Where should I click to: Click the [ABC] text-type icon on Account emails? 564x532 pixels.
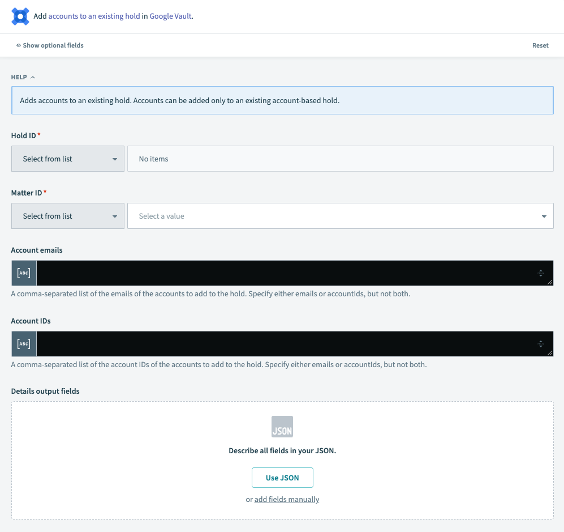pyautogui.click(x=24, y=273)
